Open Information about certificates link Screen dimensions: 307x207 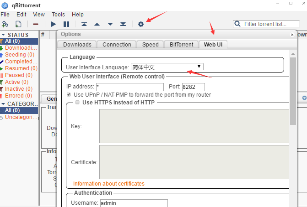coord(109,184)
